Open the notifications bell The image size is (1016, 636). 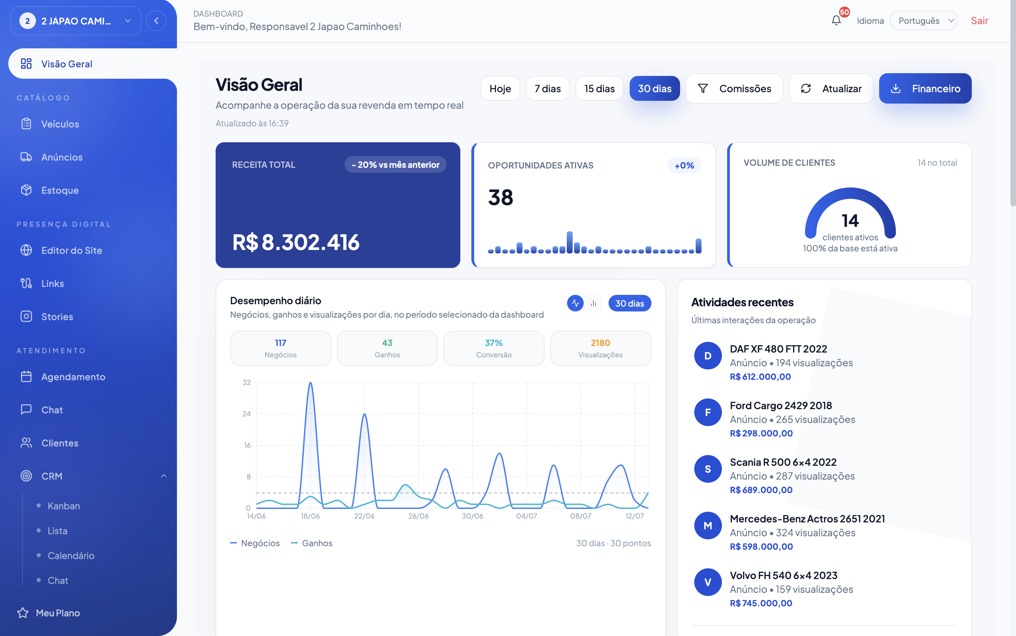click(x=836, y=20)
